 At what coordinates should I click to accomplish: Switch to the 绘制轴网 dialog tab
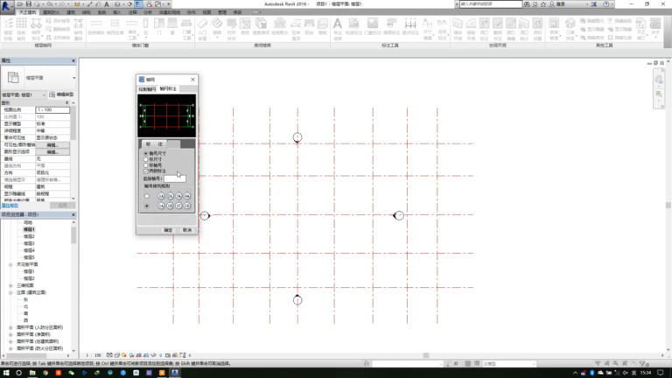[x=147, y=89]
